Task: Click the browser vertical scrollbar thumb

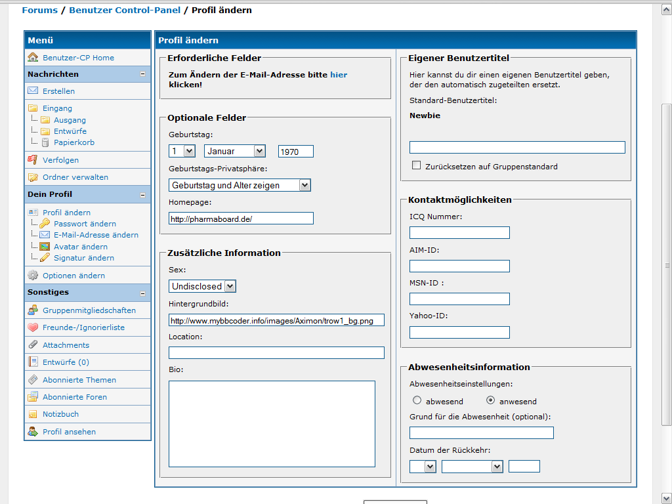Action: click(667, 264)
